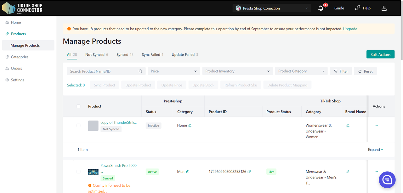Click the search magnifier icon
The width and height of the screenshot is (403, 193).
point(140,71)
